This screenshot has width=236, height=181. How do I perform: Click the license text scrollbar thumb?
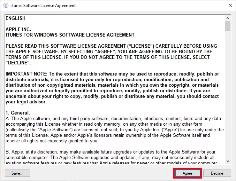[x=228, y=26]
